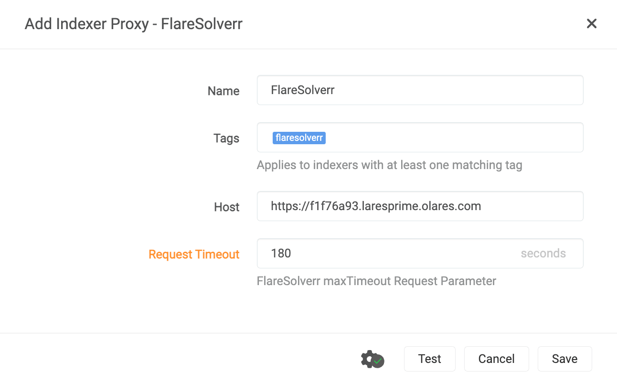Save the FlareSolverr proxy configuration
617x383 pixels.
tap(564, 359)
